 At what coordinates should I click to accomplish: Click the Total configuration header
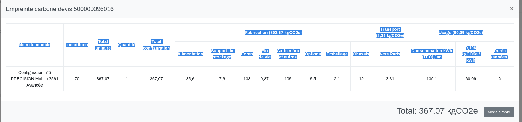point(156,45)
